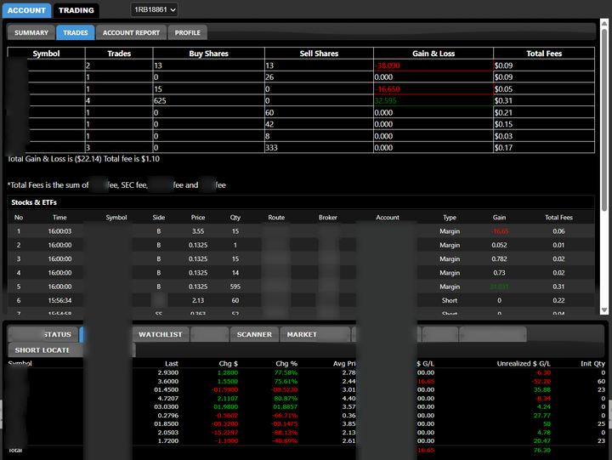The width and height of the screenshot is (612, 460).
Task: Open the MARKET tab
Action: point(314,335)
